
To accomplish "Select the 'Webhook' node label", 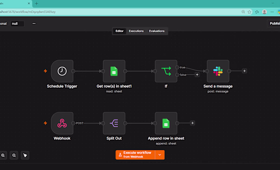I will click(x=62, y=138).
